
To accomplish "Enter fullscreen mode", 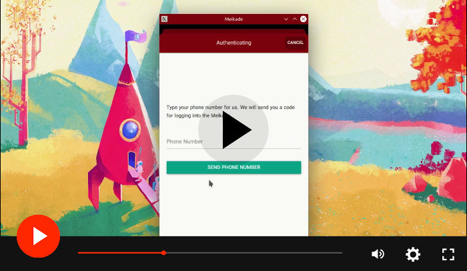I will tap(448, 254).
